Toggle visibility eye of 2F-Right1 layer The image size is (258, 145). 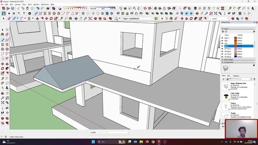[223, 51]
